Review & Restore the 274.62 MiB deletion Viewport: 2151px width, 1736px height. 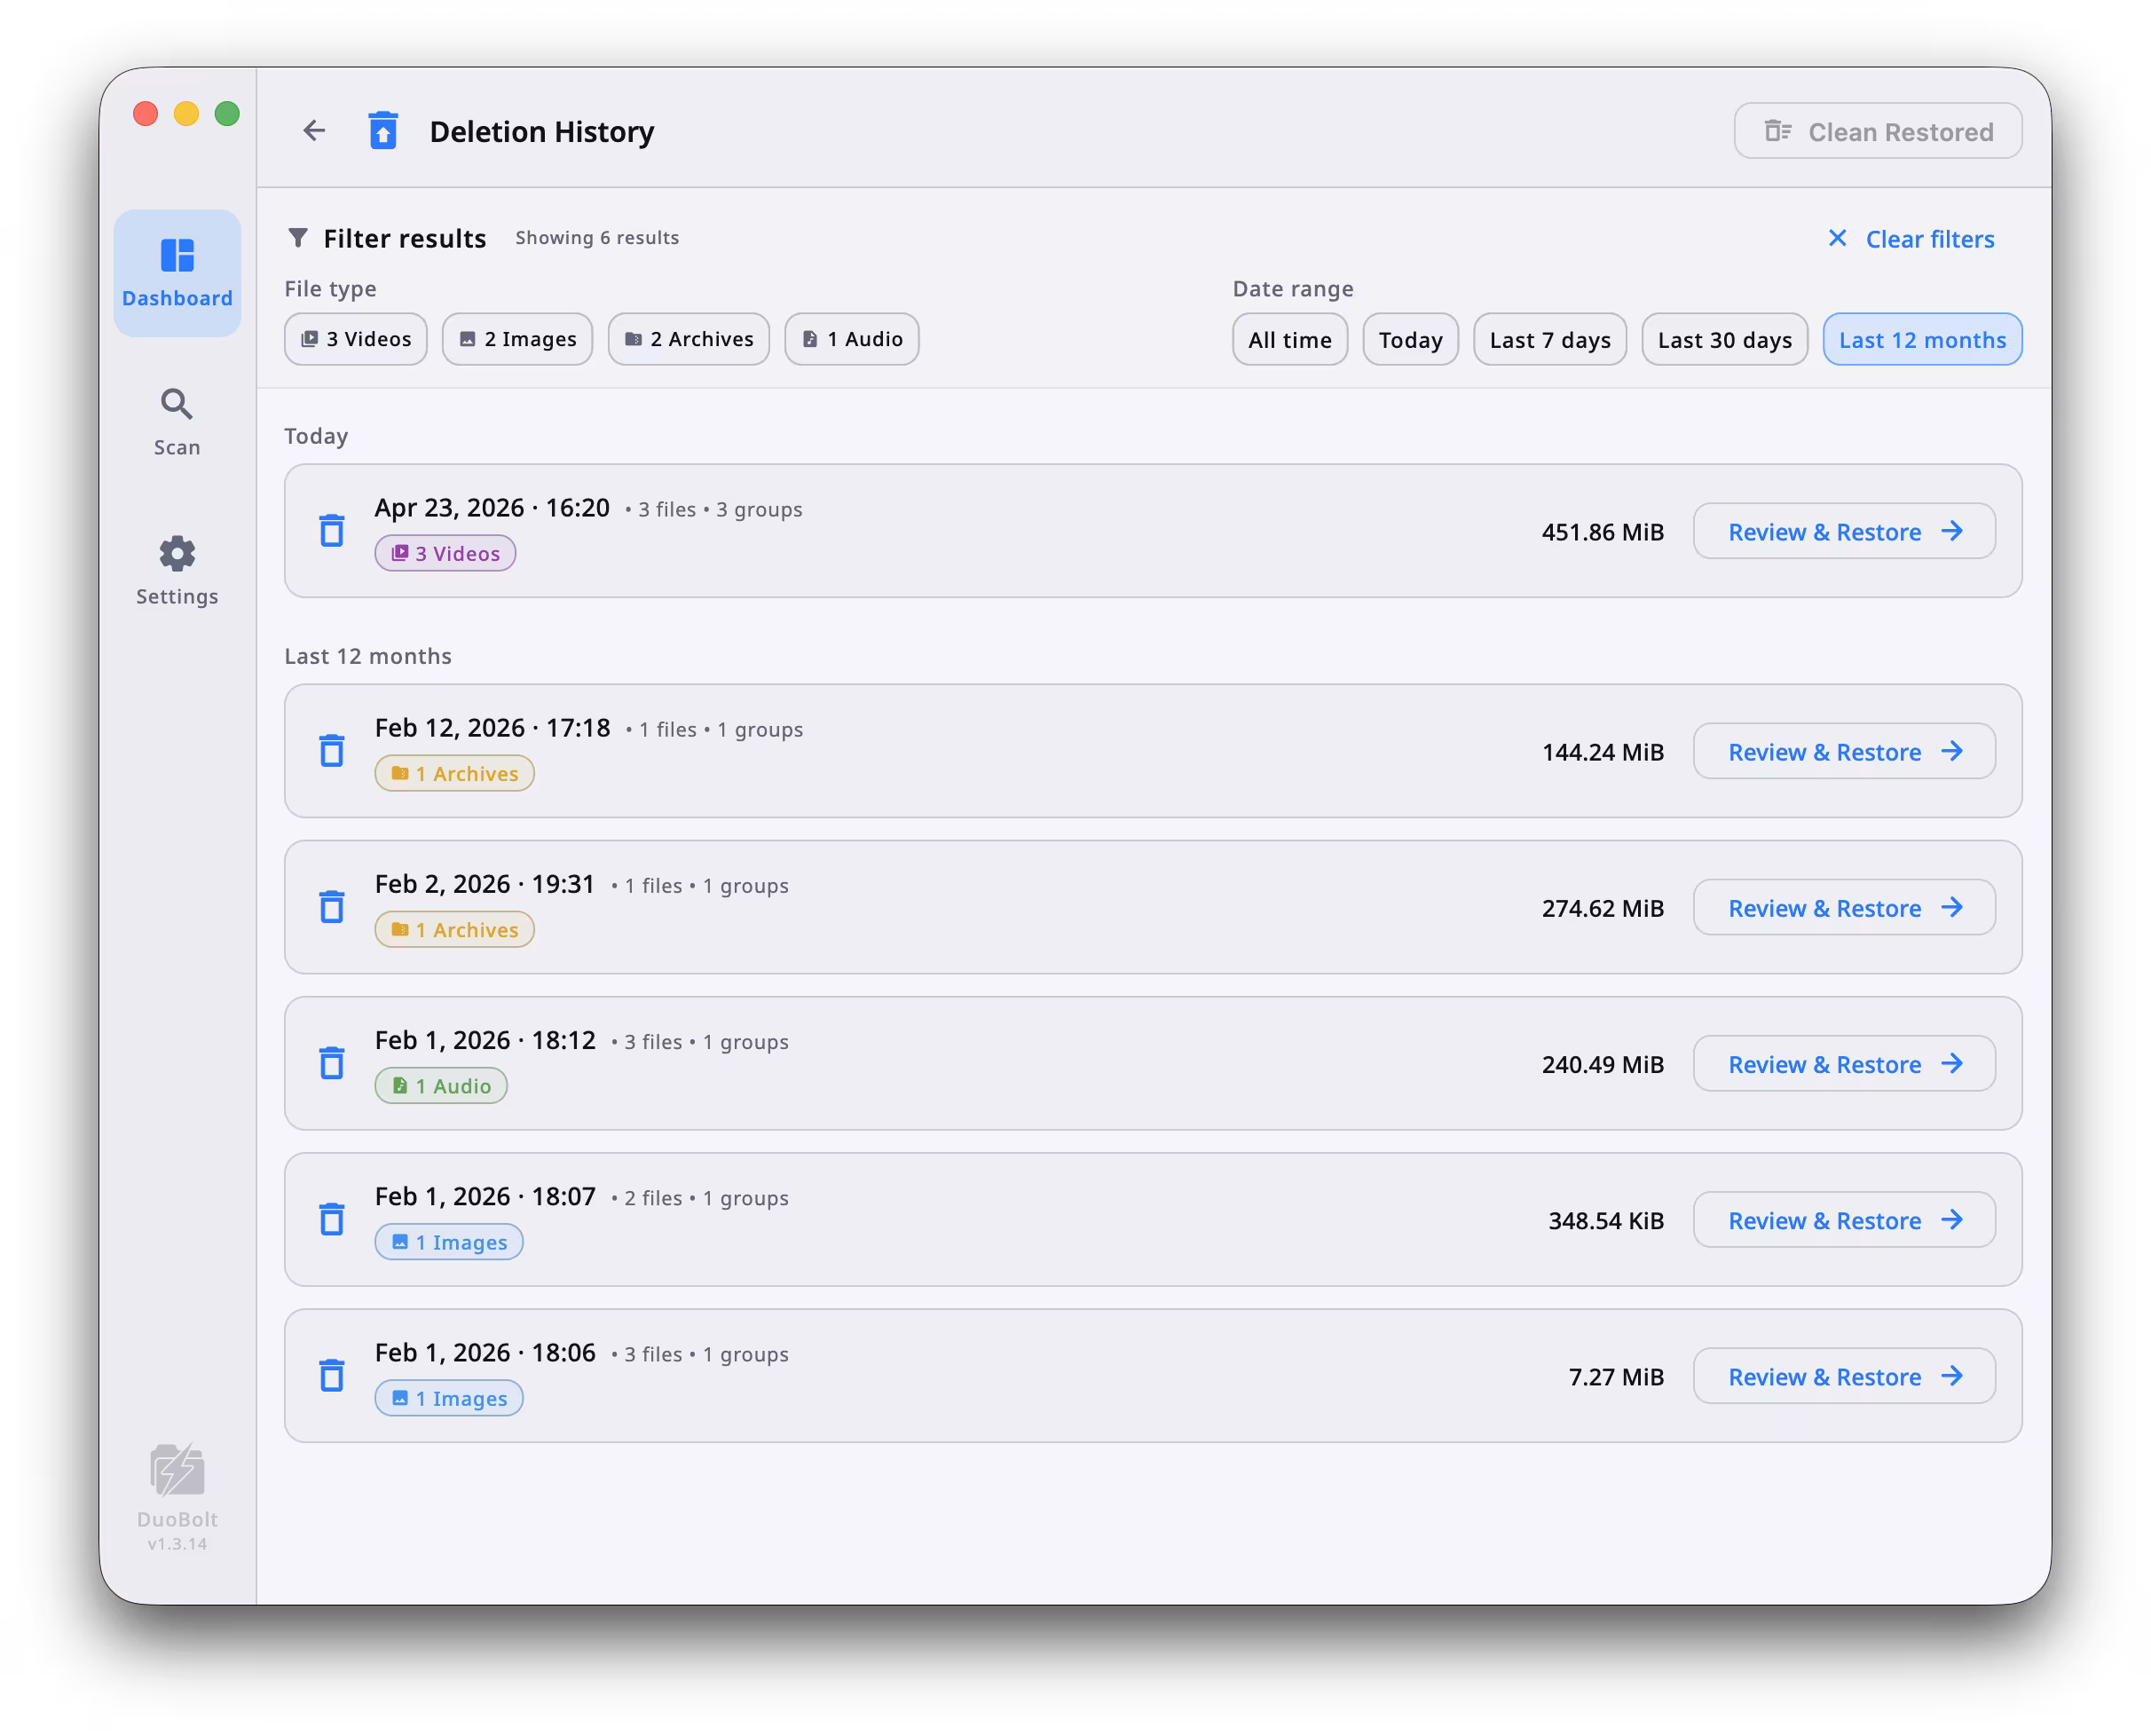(x=1843, y=907)
